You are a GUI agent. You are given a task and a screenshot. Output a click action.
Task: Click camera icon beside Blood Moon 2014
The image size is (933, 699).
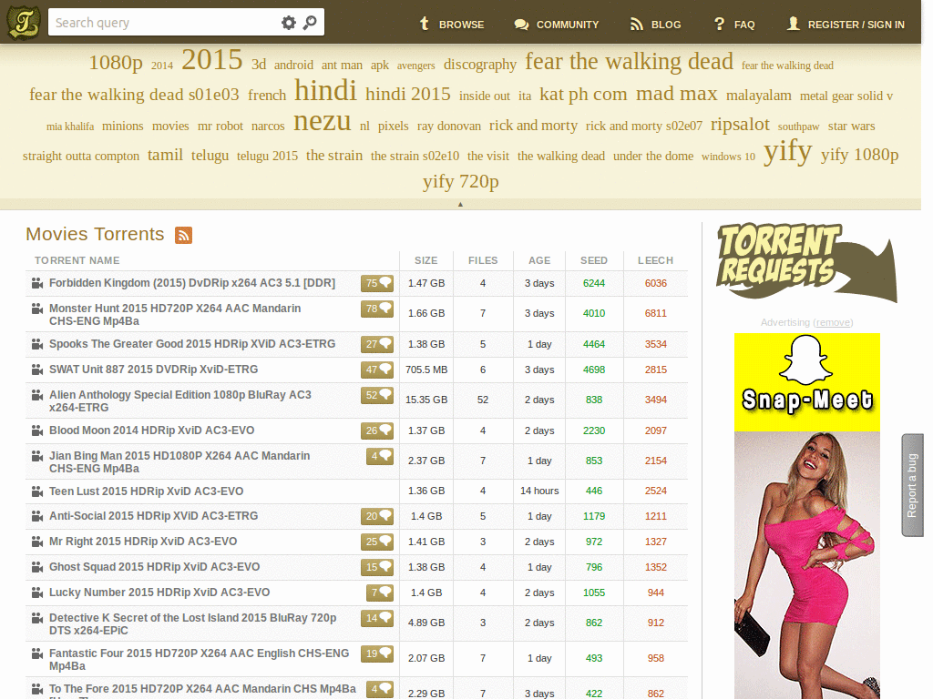(x=37, y=431)
